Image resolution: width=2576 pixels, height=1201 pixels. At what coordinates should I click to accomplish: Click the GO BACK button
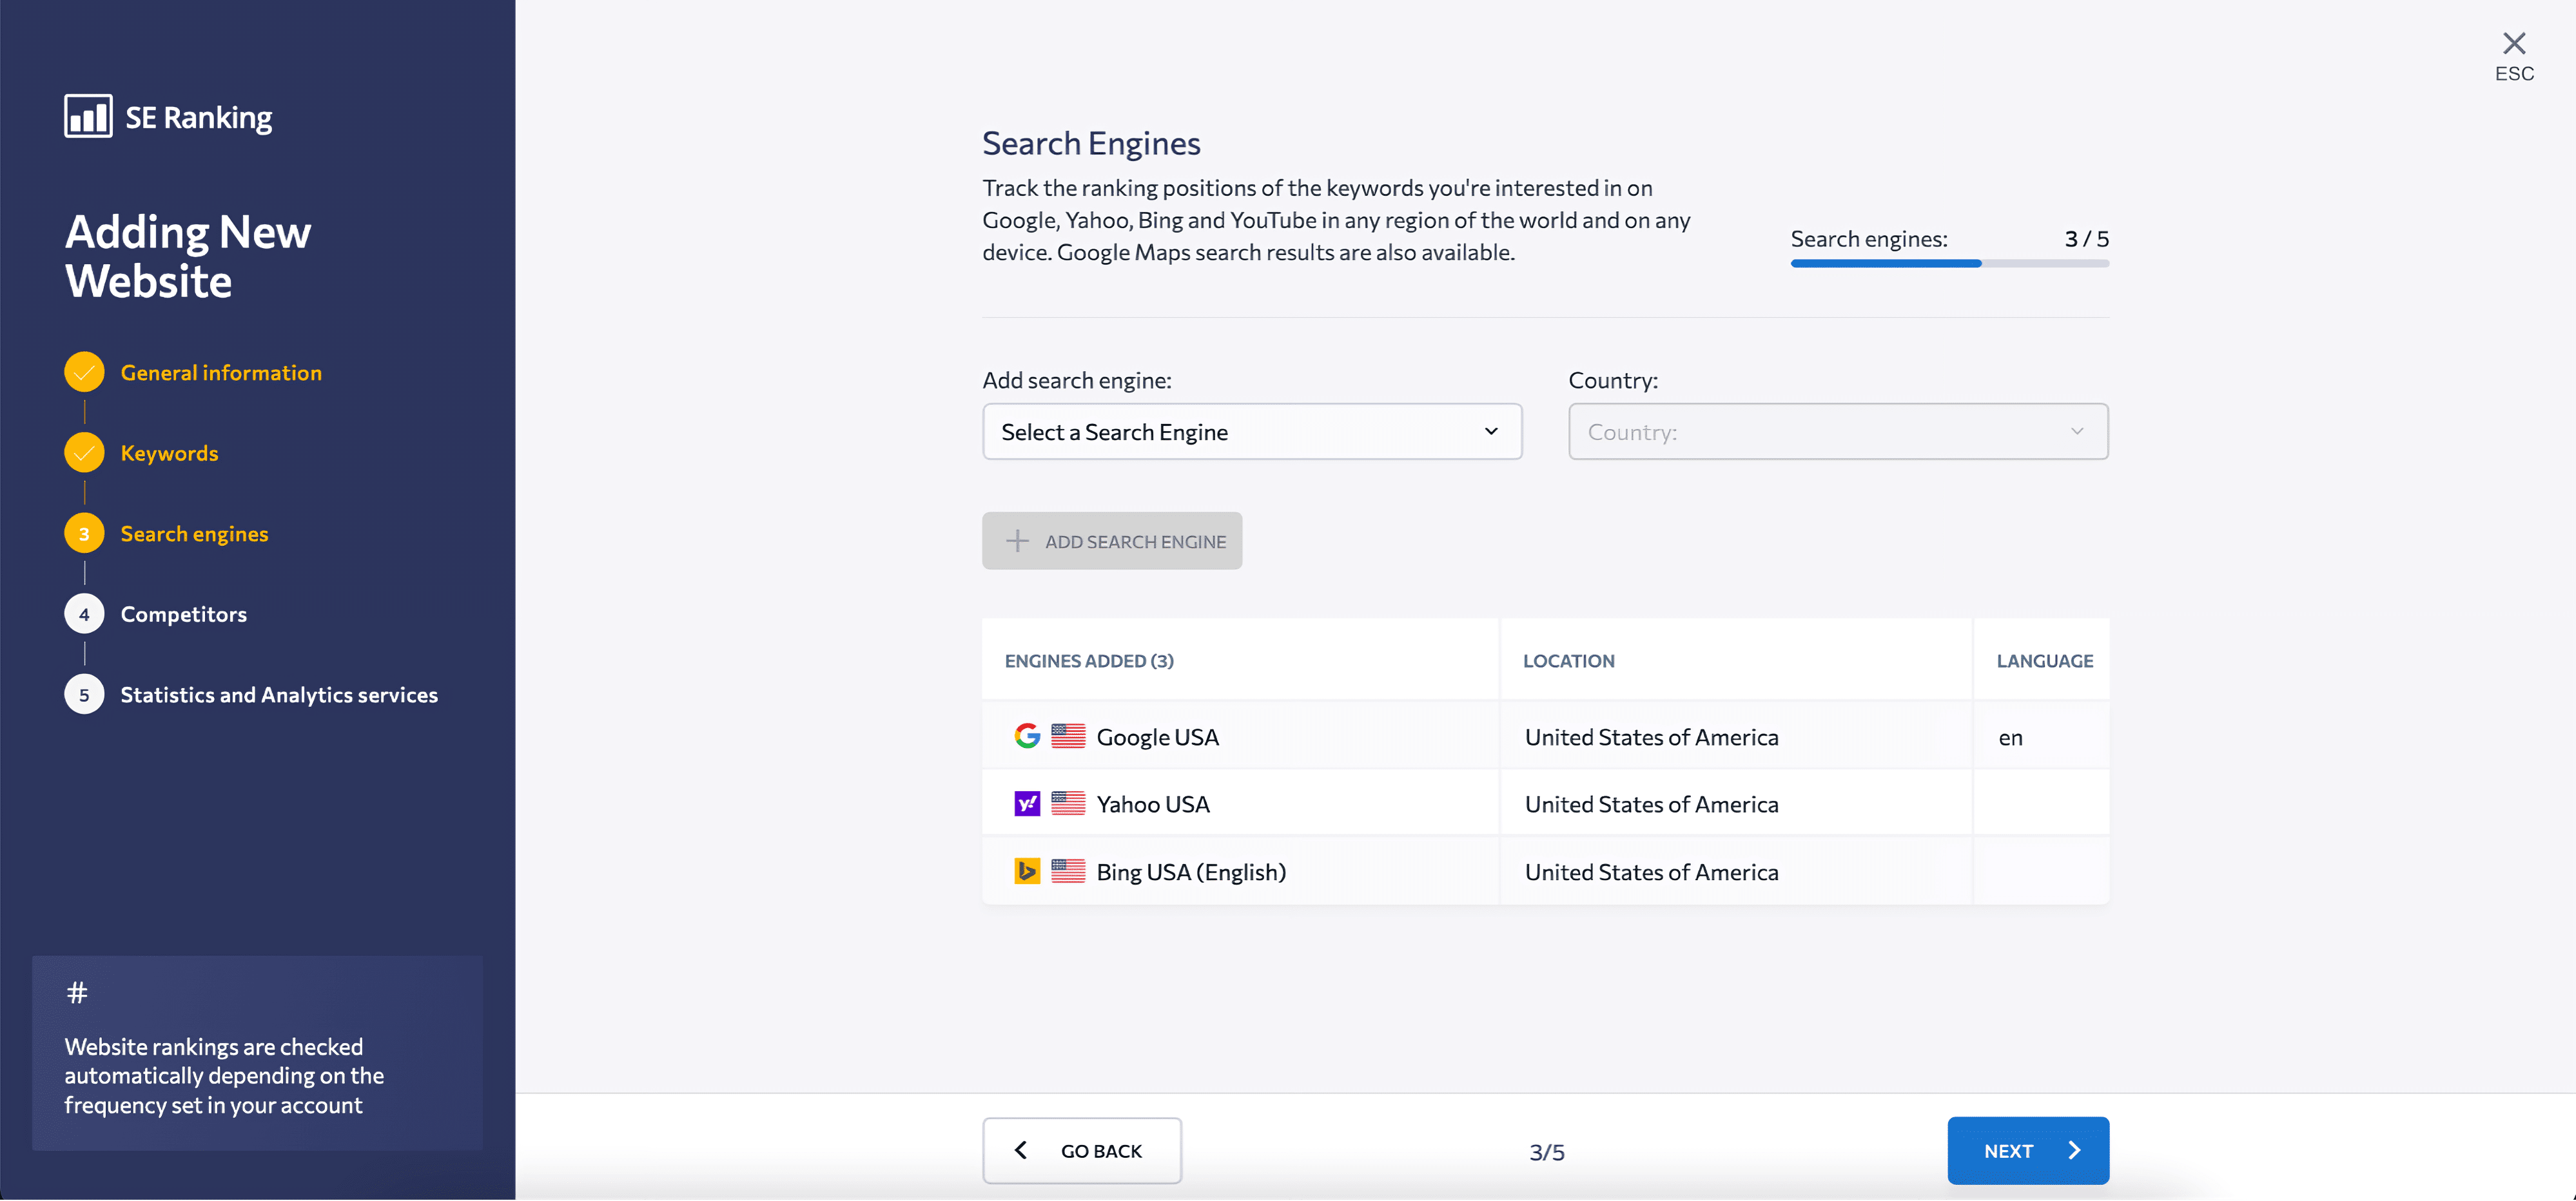coord(1082,1151)
